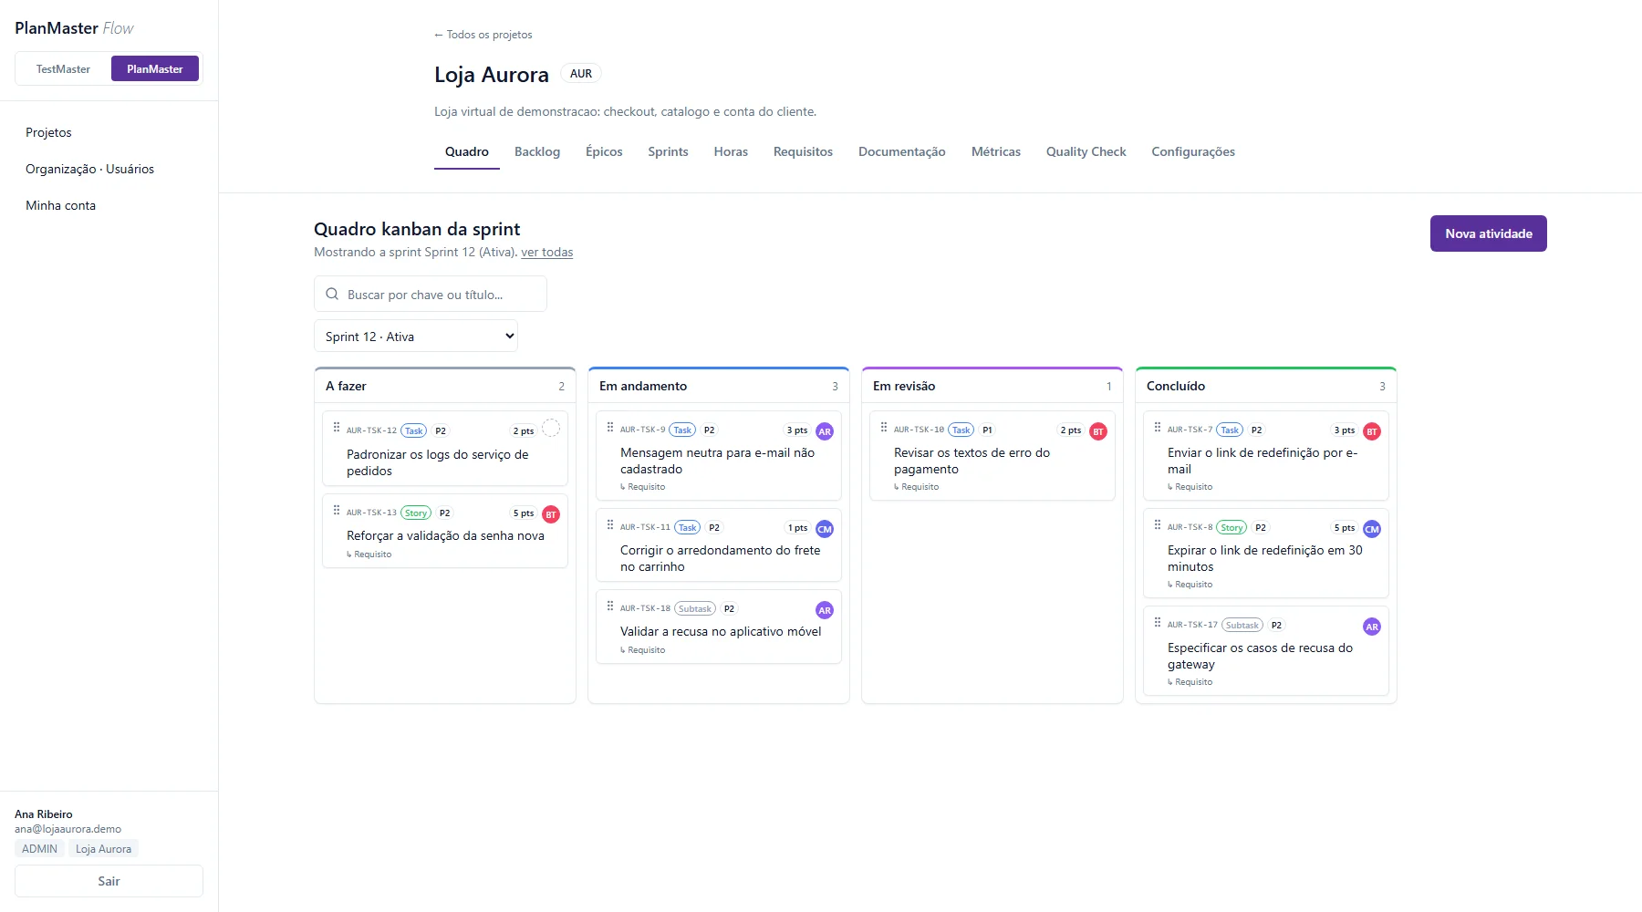Go to Quality Check tab

pos(1086,152)
